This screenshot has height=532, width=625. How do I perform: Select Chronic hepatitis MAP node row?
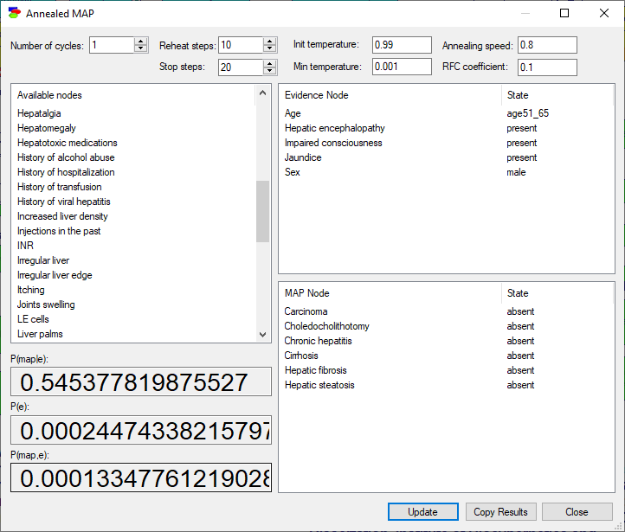coord(447,342)
